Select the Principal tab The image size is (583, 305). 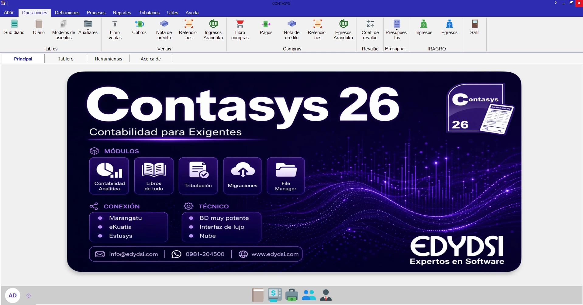coord(23,59)
